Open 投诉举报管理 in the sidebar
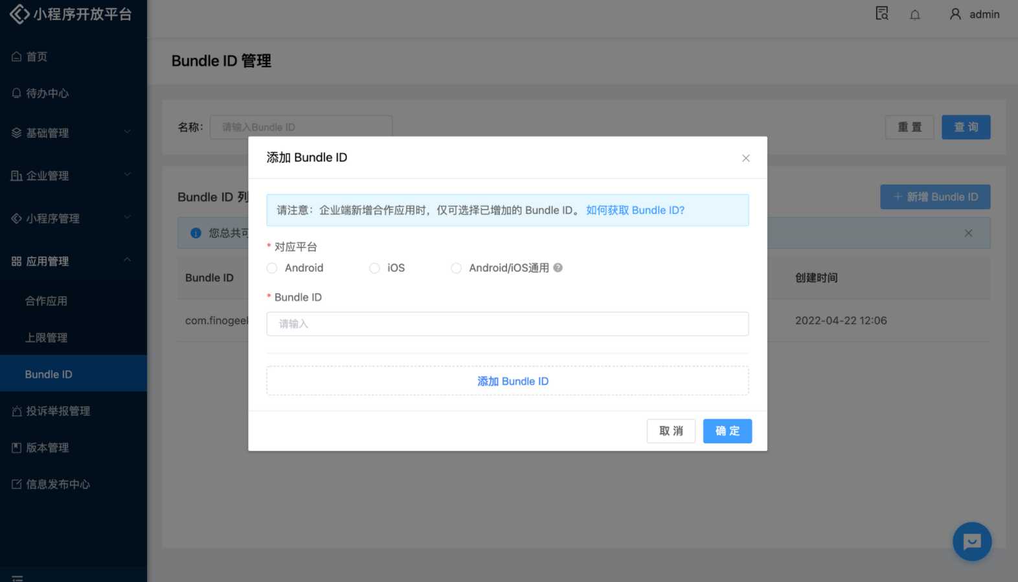Image resolution: width=1018 pixels, height=582 pixels. [x=73, y=411]
